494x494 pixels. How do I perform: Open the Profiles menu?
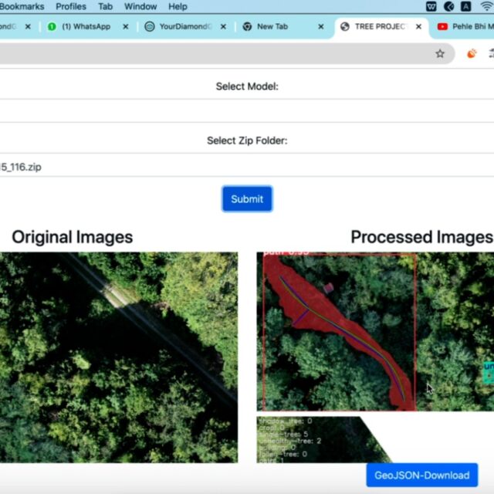pyautogui.click(x=71, y=6)
